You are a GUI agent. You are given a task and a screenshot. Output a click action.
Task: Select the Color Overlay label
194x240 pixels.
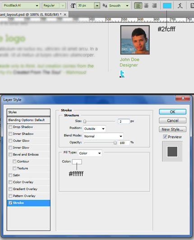click(23, 182)
